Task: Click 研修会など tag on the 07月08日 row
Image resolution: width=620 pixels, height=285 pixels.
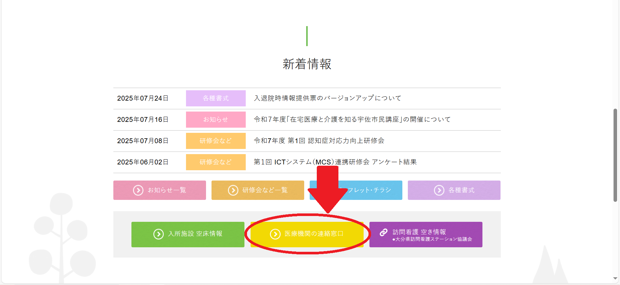Action: pyautogui.click(x=216, y=141)
